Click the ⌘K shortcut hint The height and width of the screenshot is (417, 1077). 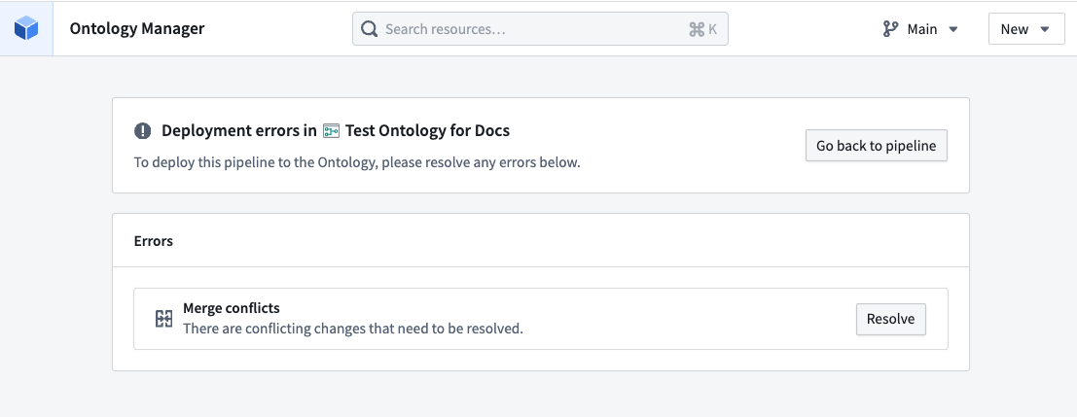pos(702,29)
